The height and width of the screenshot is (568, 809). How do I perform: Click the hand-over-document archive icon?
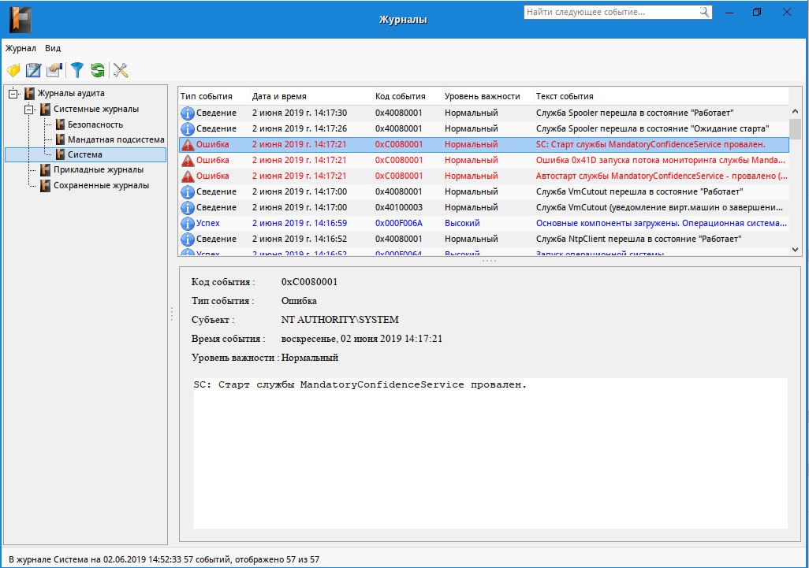coord(54,70)
